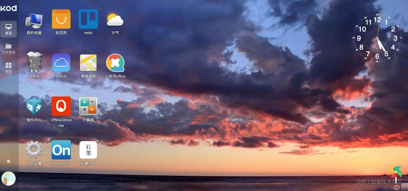The image size is (408, 191).
Task: Switch to 文件管理 in sidebar
Action: click(x=9, y=49)
